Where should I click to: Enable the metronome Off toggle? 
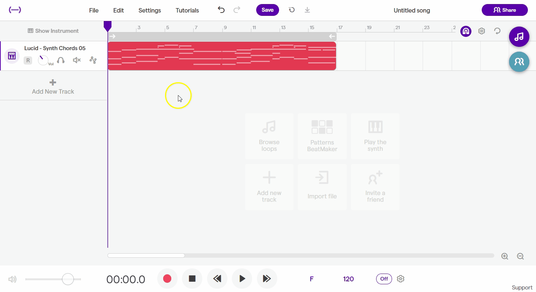click(x=384, y=279)
